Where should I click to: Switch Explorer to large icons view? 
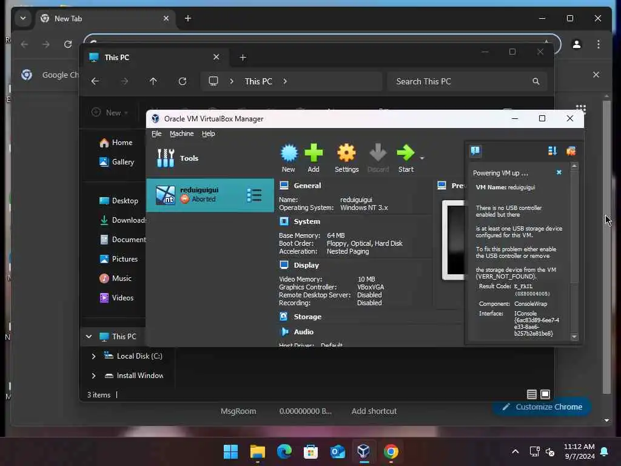tap(545, 394)
